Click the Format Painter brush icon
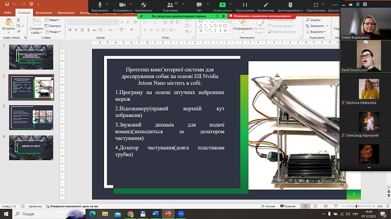This screenshot has width=391, height=219. click(19, 31)
